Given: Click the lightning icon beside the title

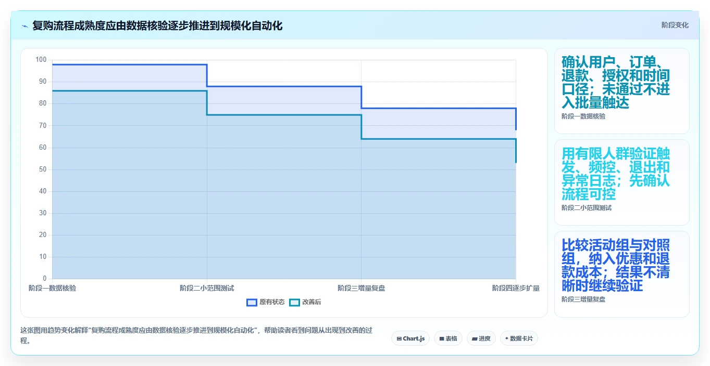Looking at the screenshot, I should tap(25, 26).
